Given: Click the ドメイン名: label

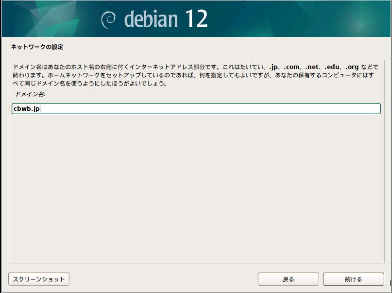Looking at the screenshot, I should coord(31,94).
